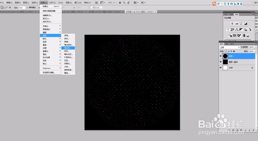Choose the New Selection mode icon in options bar
Viewport: 258px width, 141px height.
point(2,7)
